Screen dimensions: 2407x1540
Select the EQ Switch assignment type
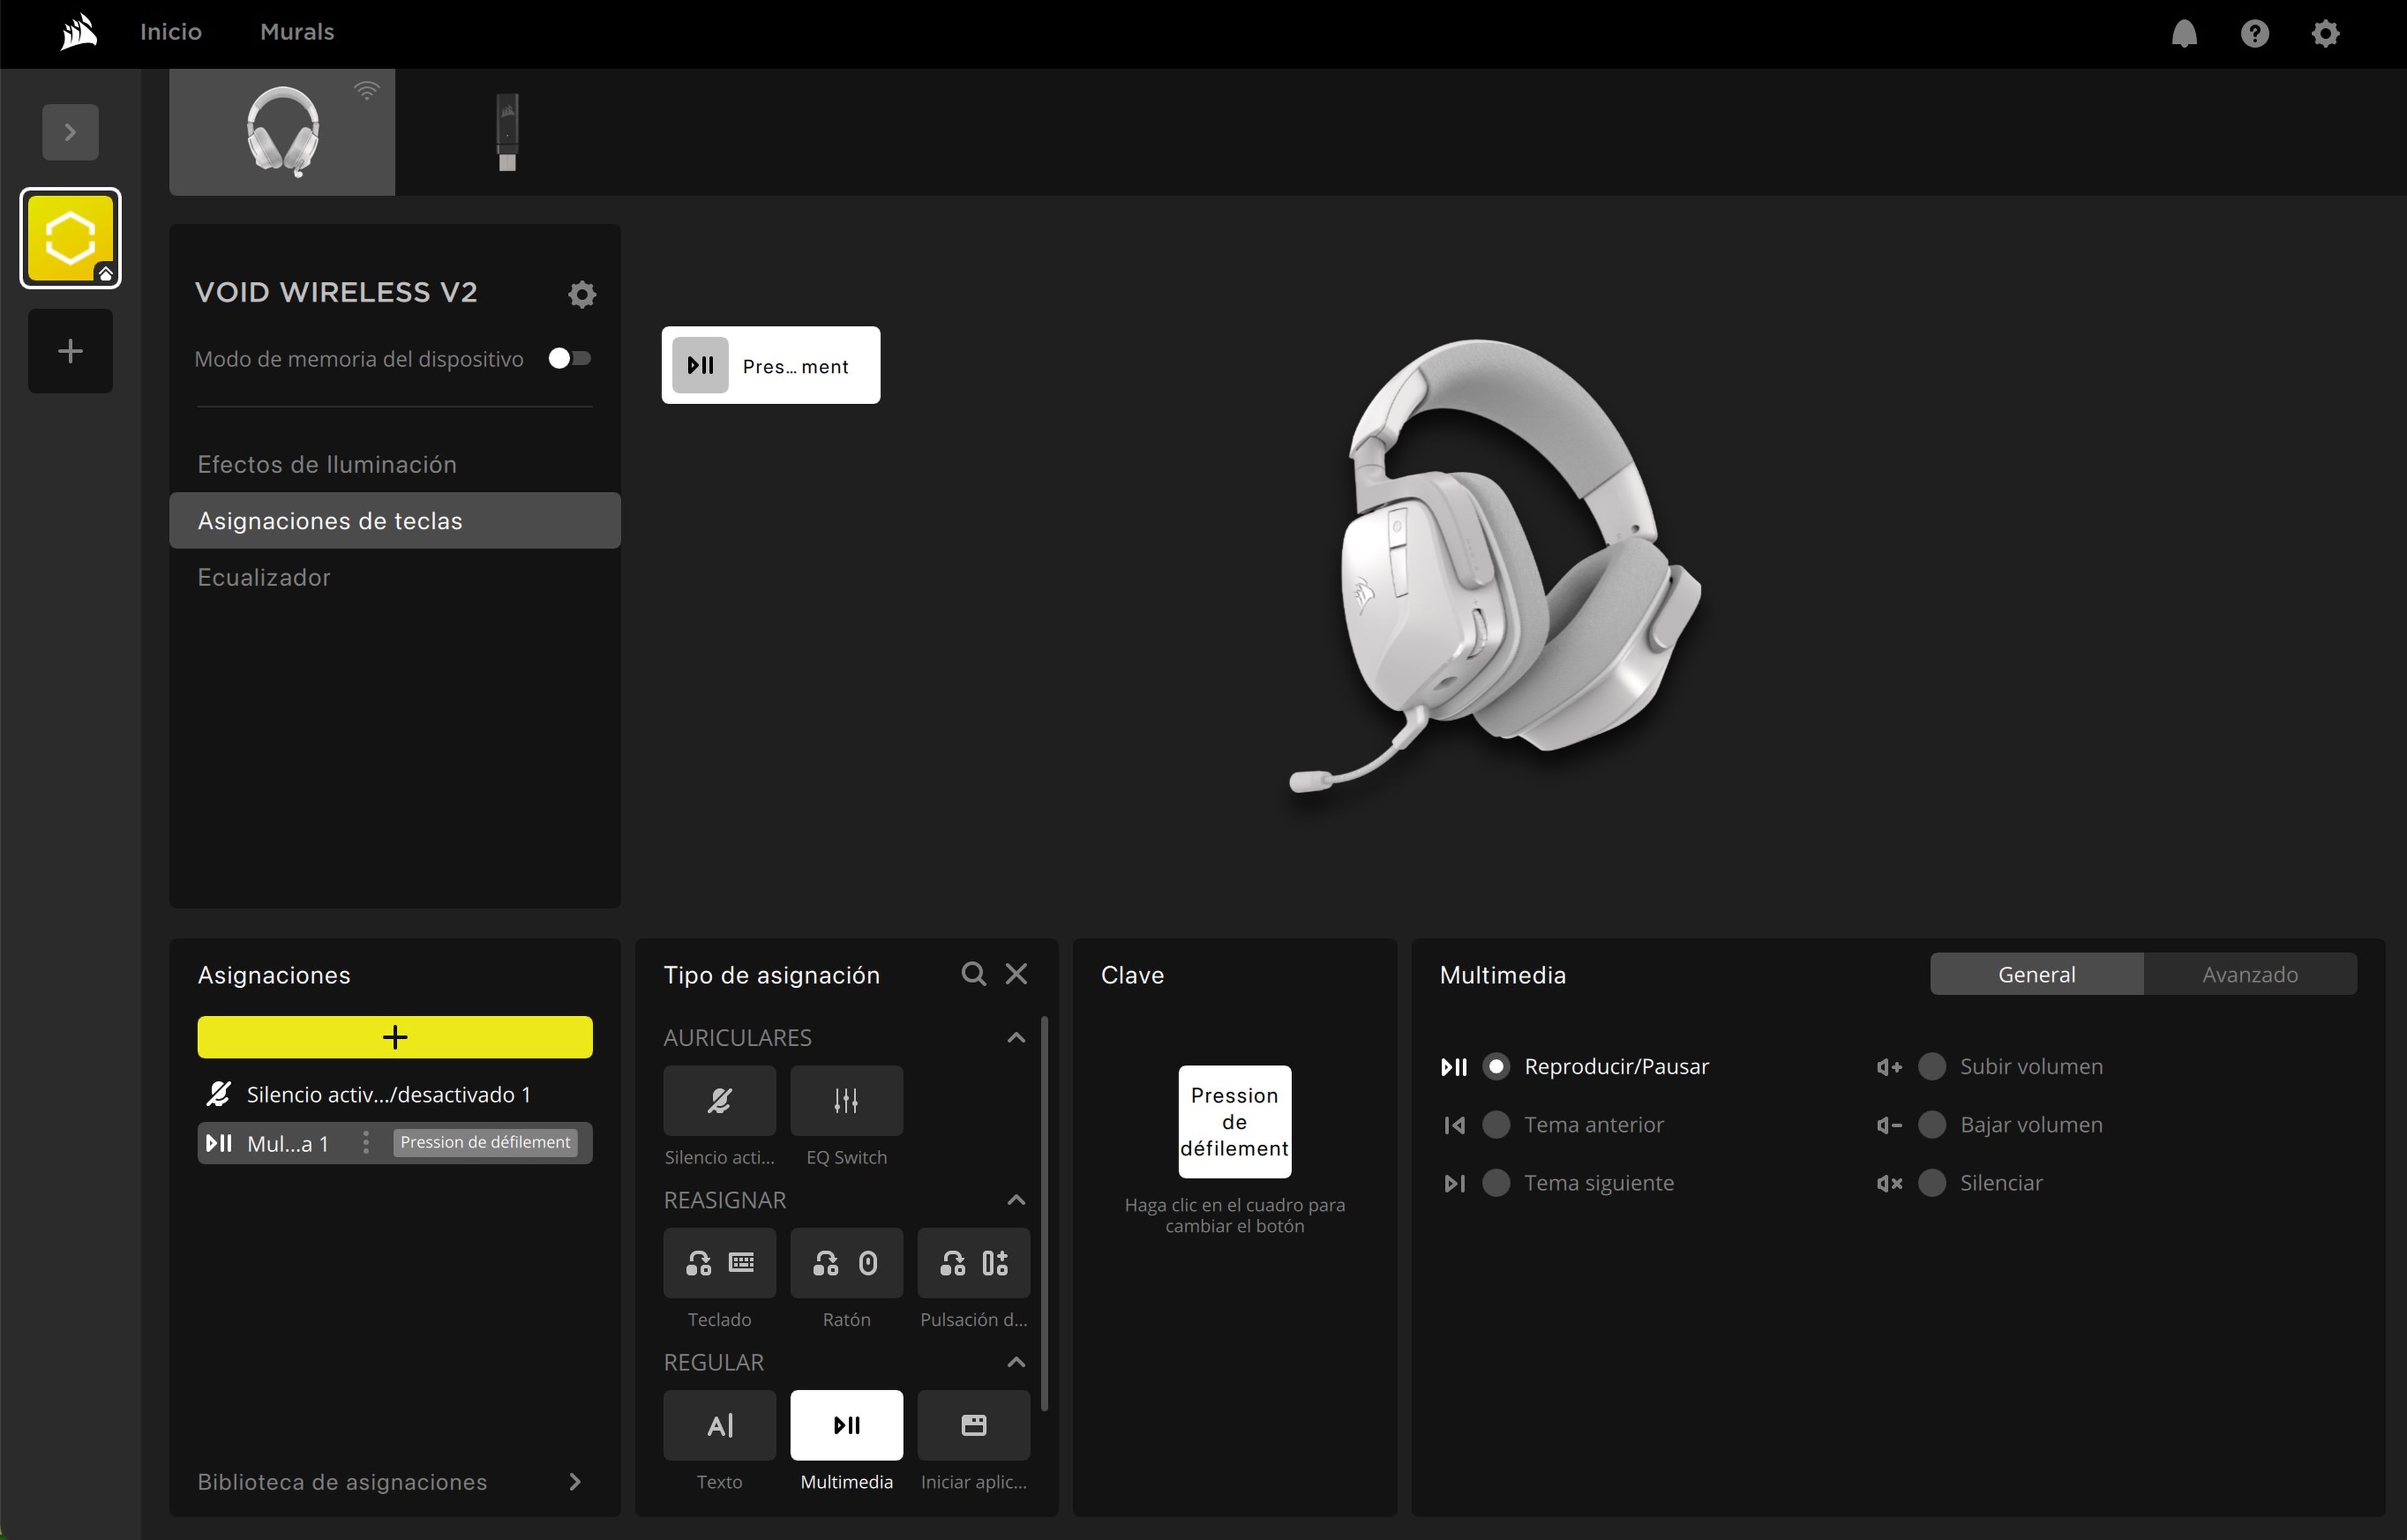pos(846,1101)
